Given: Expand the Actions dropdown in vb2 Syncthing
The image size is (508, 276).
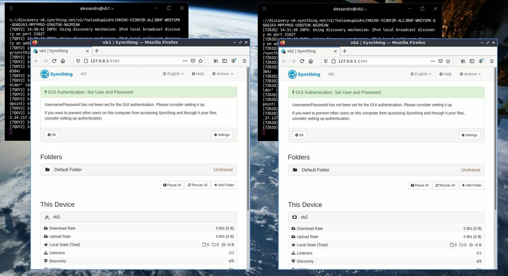Looking at the screenshot, I should click(x=470, y=74).
